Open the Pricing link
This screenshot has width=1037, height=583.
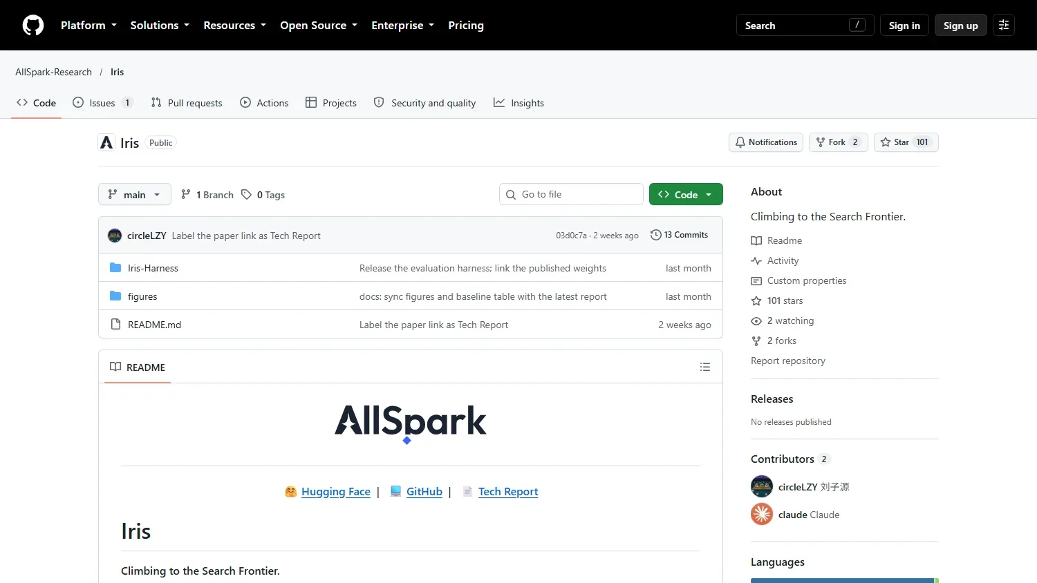click(466, 26)
